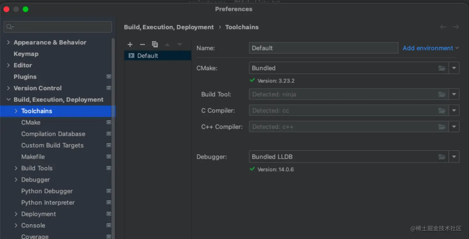Click project-level icon beside Custom Build Targets
Screen dimensions: 469x239
point(109,145)
